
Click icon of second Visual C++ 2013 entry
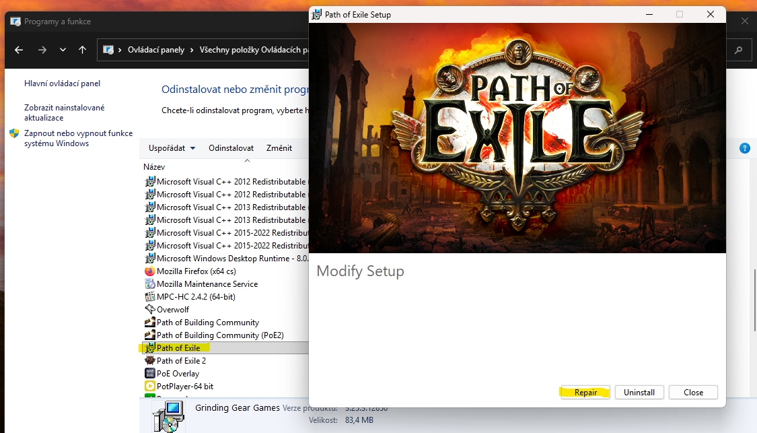(149, 220)
